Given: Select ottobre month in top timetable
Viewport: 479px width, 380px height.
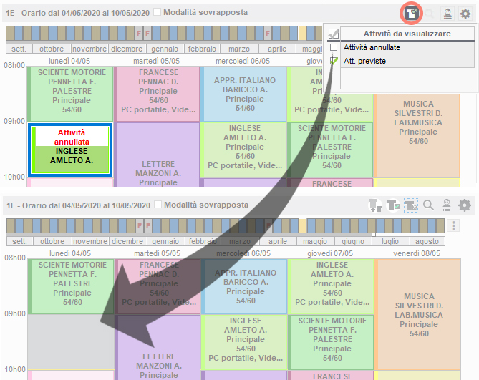Looking at the screenshot, I should tap(52, 49).
